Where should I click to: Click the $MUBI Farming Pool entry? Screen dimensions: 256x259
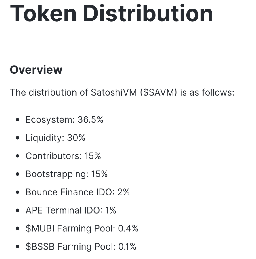tap(70, 228)
